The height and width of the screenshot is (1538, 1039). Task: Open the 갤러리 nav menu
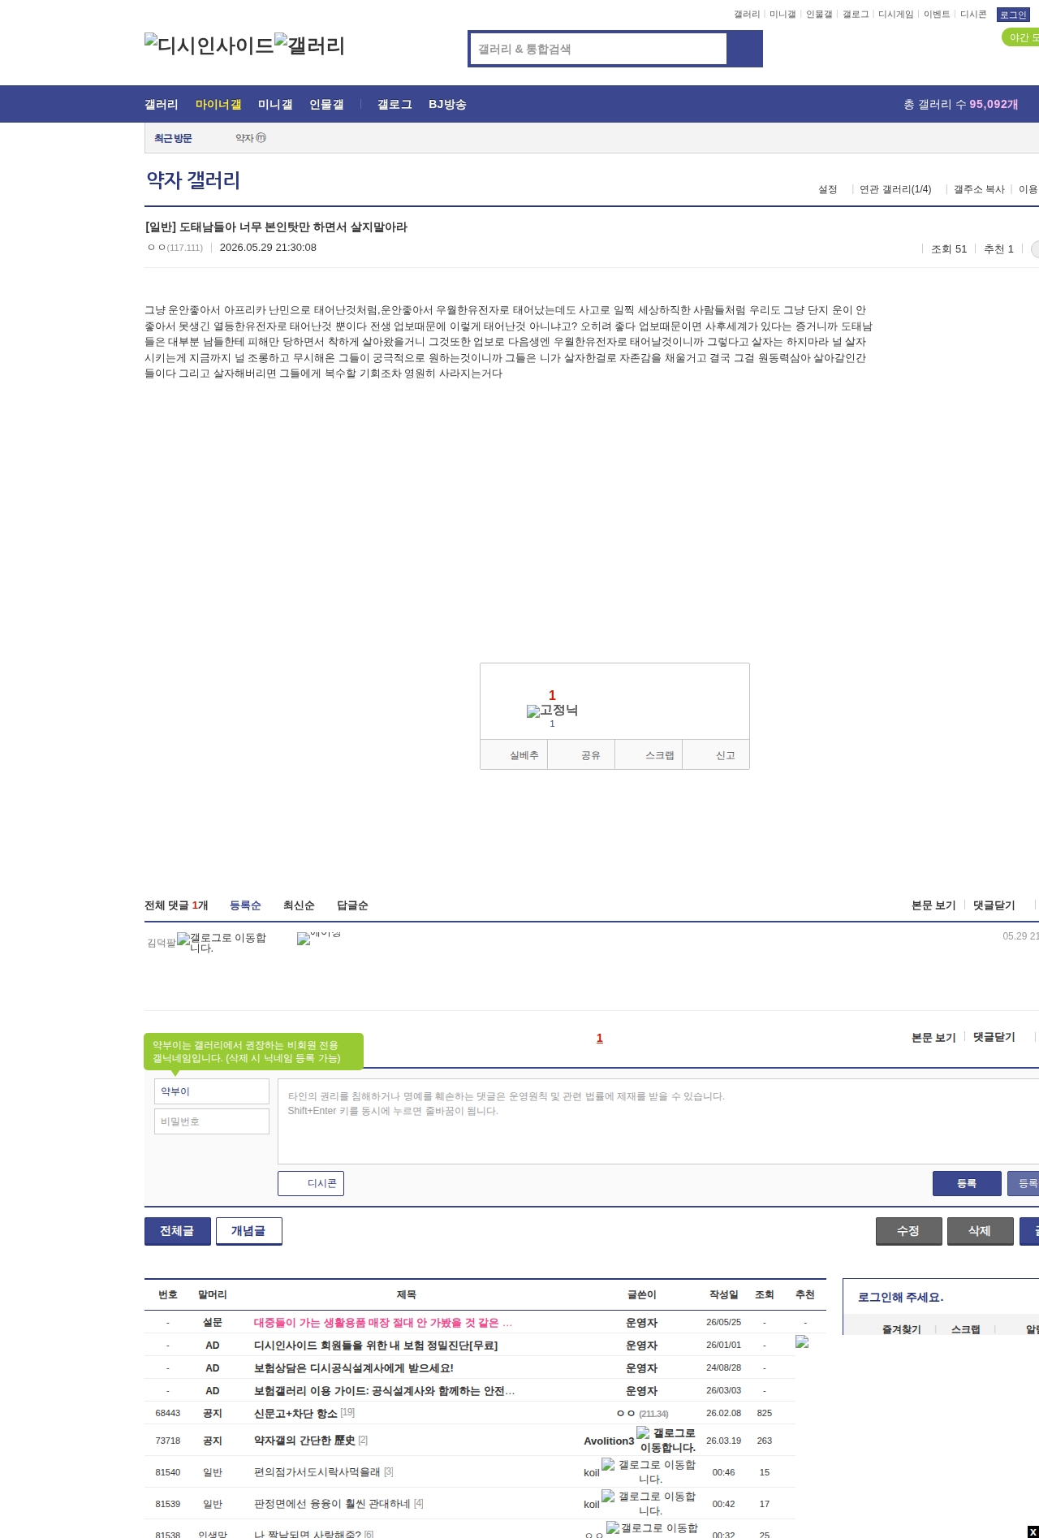pyautogui.click(x=161, y=104)
